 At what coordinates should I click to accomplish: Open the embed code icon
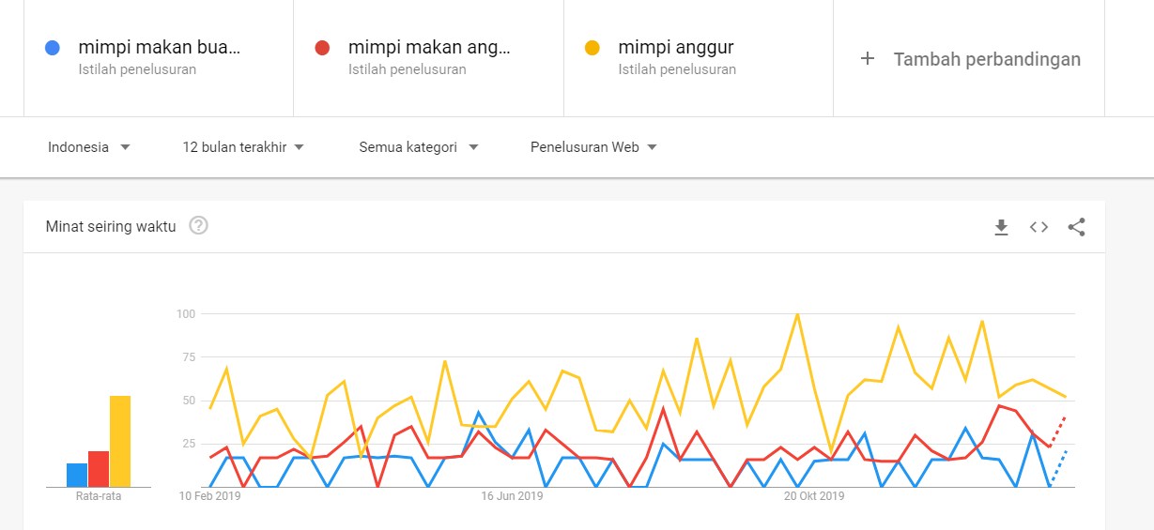(1039, 227)
